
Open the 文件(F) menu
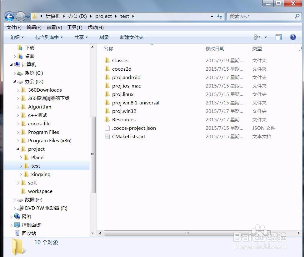14,28
